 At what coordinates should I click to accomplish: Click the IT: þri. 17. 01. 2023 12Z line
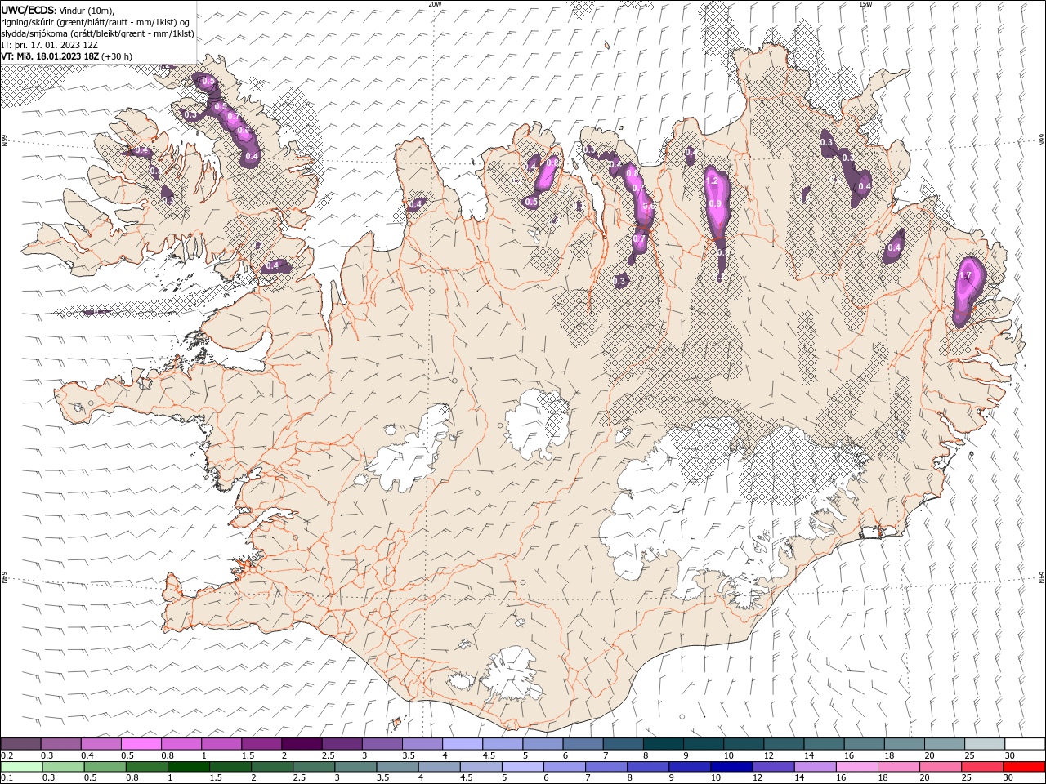[x=51, y=45]
